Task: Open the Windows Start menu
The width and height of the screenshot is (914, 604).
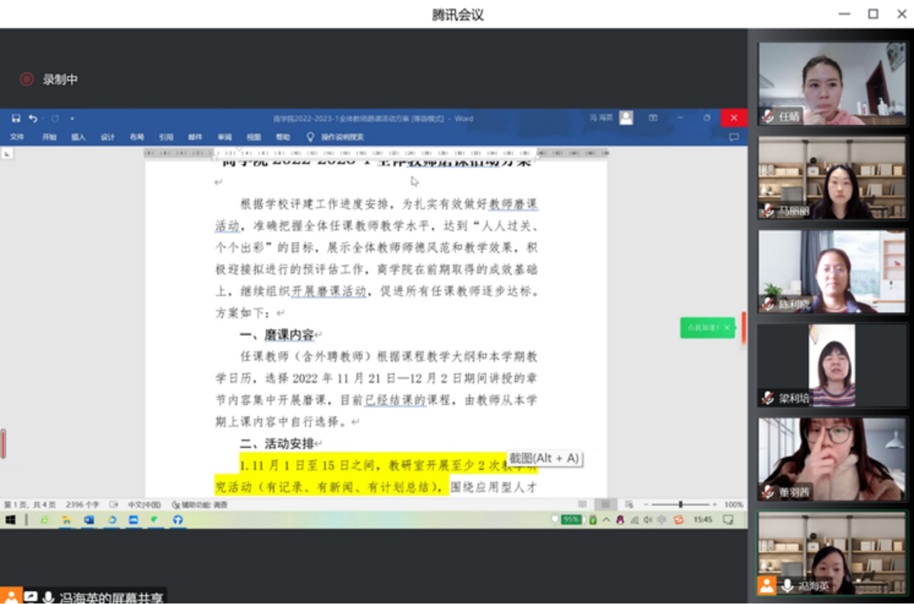Action: tap(10, 520)
